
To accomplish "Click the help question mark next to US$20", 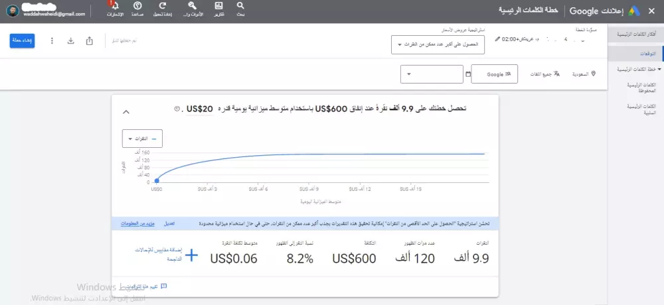I will click(177, 109).
